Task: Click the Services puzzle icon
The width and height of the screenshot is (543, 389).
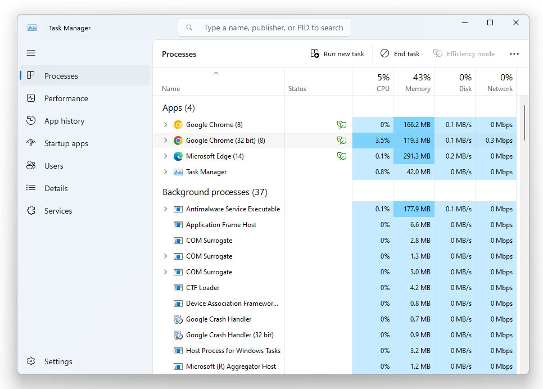Action: tap(31, 210)
